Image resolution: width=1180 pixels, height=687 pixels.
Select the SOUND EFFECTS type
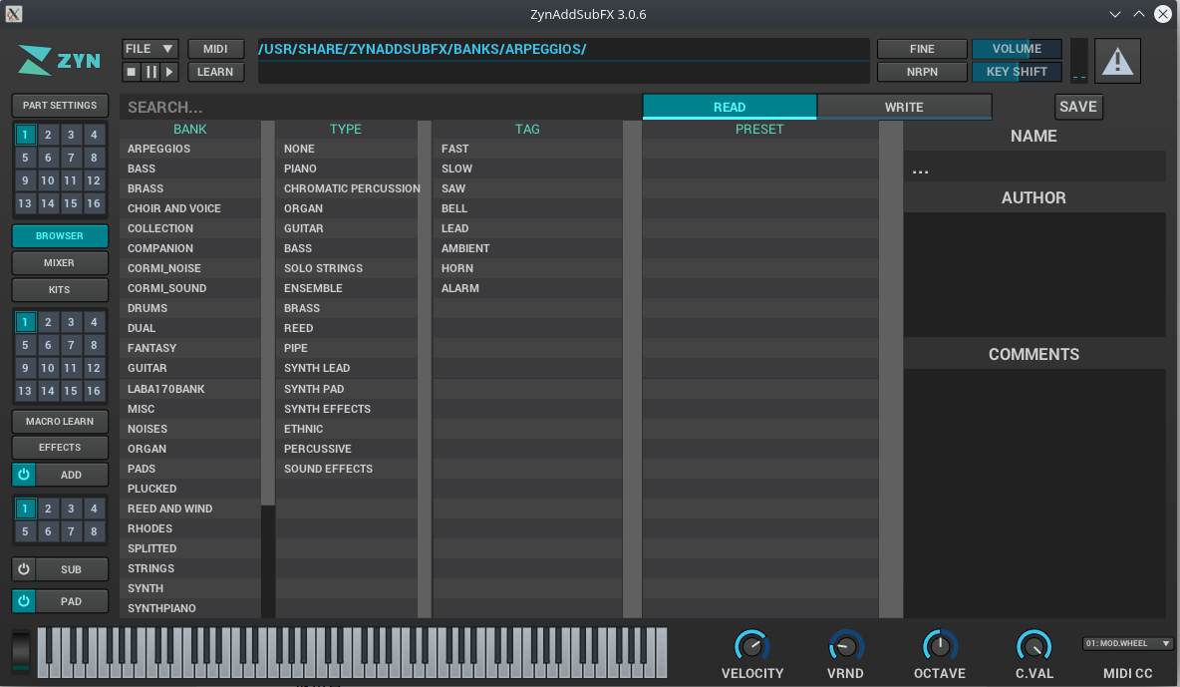tap(346, 469)
